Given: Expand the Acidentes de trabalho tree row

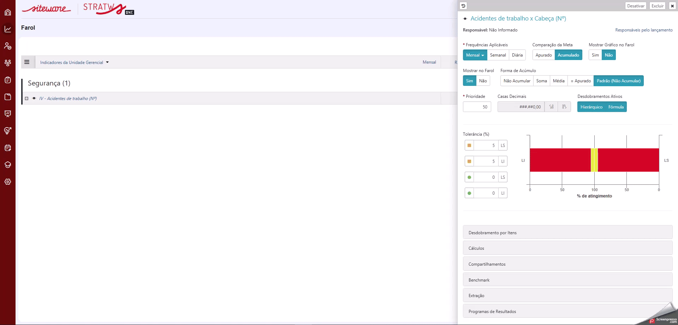Looking at the screenshot, I should [26, 99].
